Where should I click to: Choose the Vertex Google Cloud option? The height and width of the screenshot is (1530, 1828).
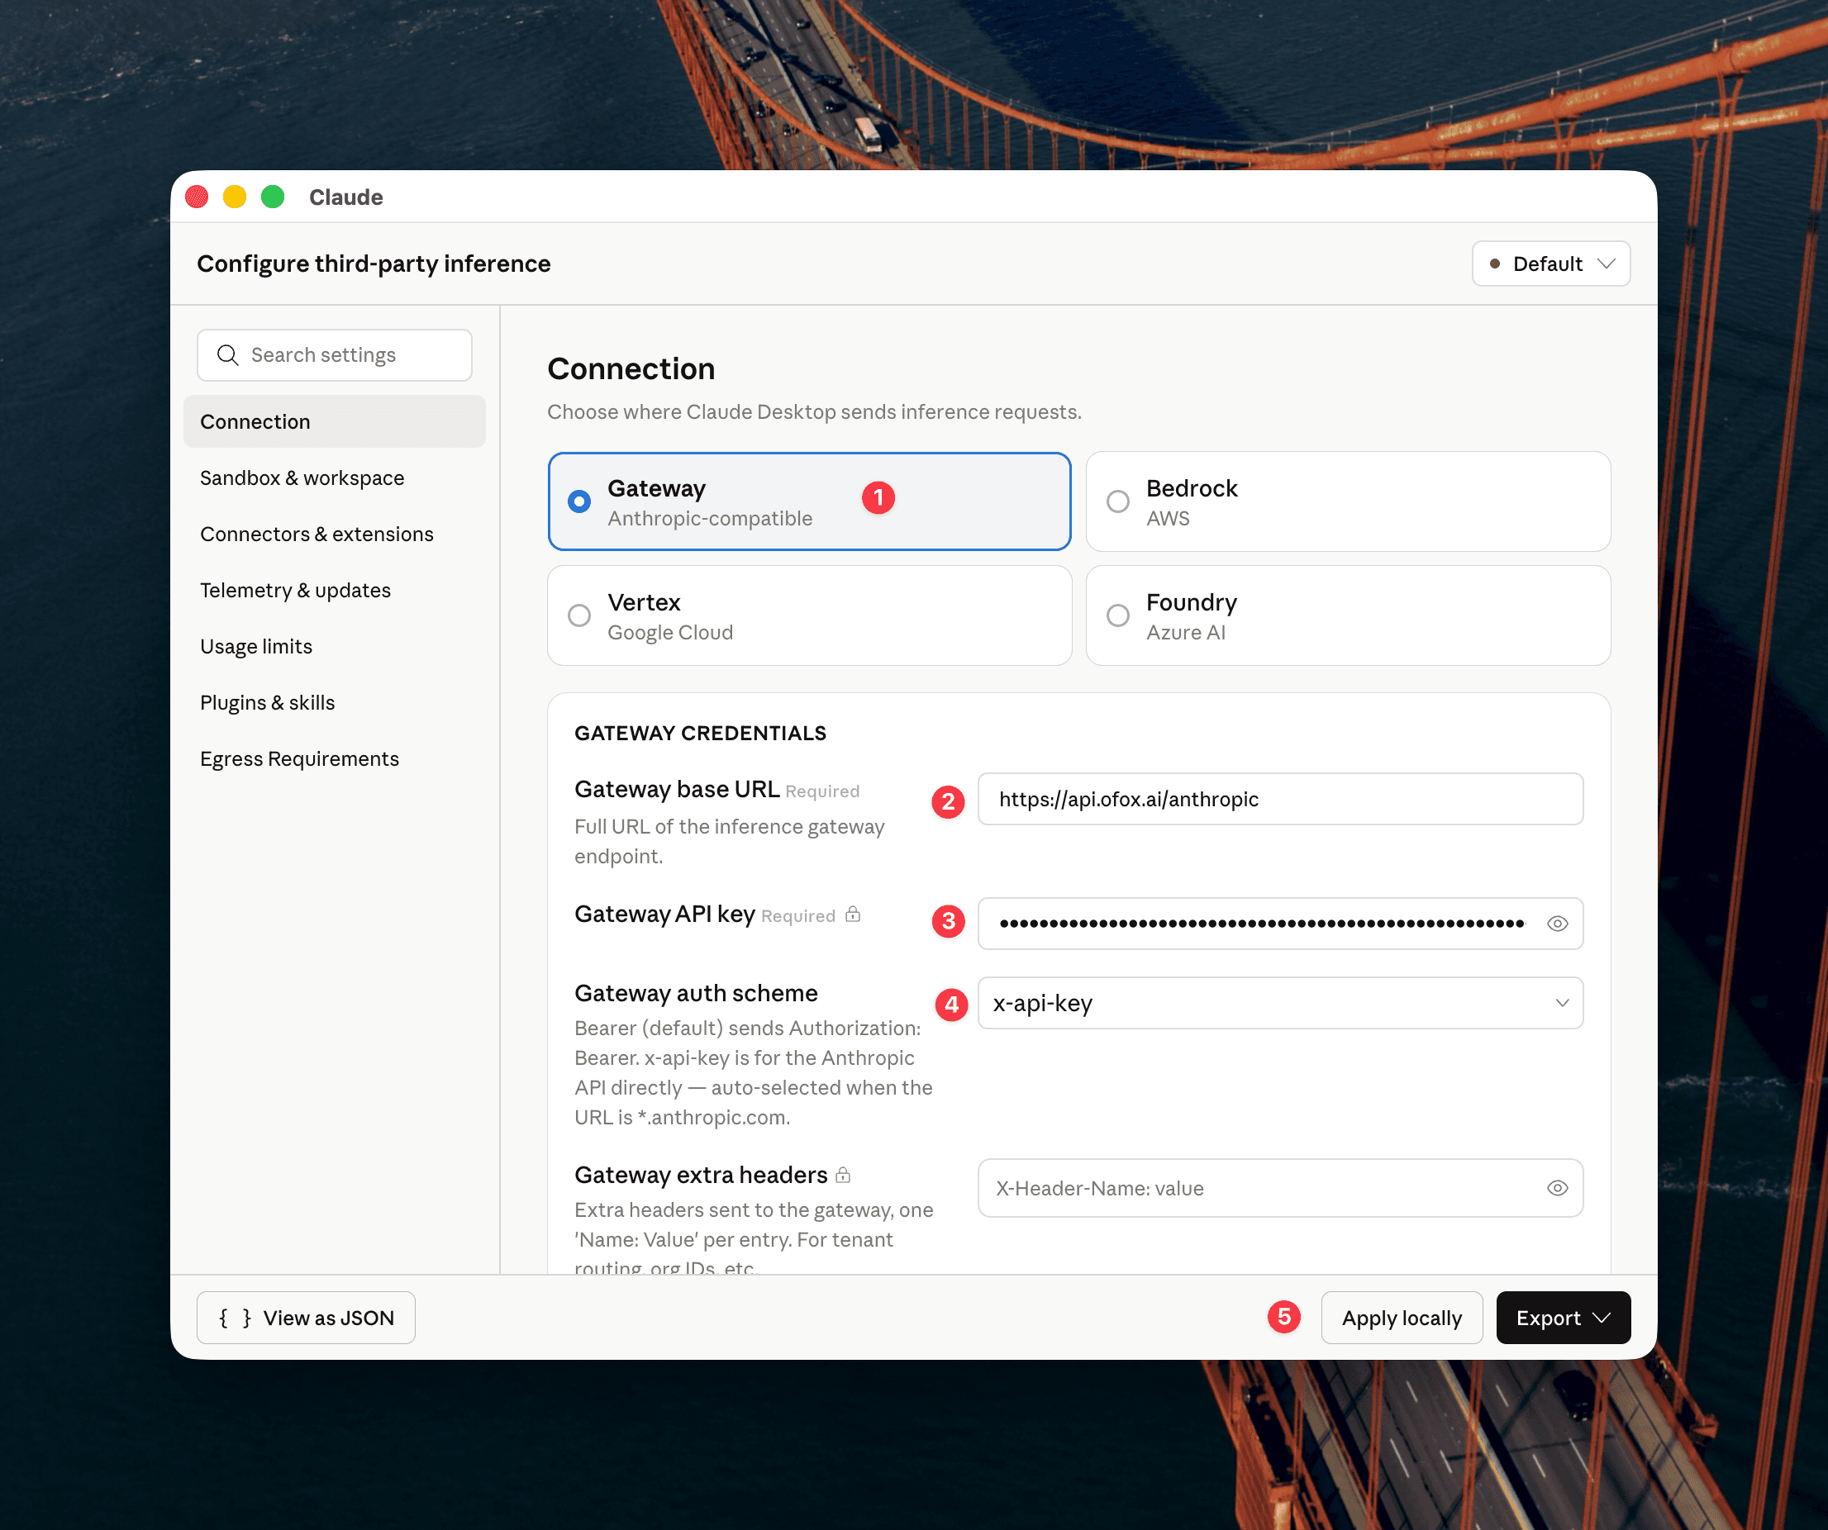[x=578, y=615]
